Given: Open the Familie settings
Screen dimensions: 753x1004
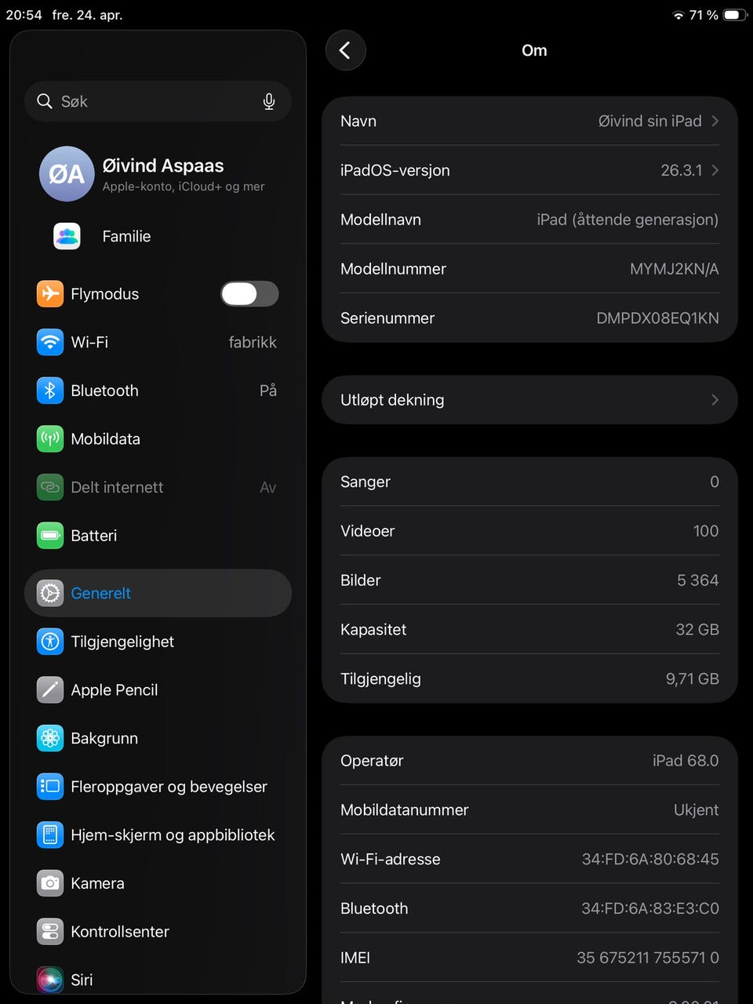Looking at the screenshot, I should coord(158,236).
